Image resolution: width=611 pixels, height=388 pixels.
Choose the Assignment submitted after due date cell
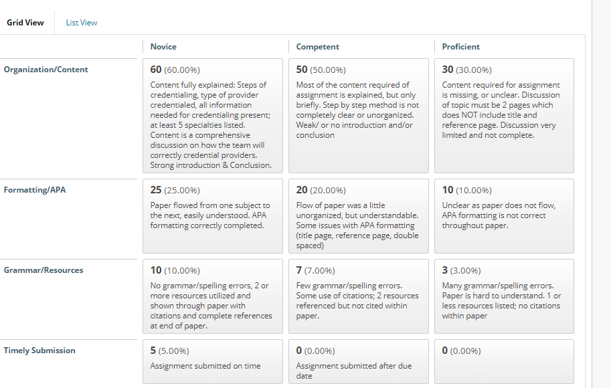tap(359, 361)
